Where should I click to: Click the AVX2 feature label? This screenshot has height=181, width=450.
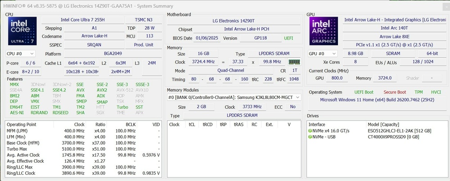[x=102, y=90]
